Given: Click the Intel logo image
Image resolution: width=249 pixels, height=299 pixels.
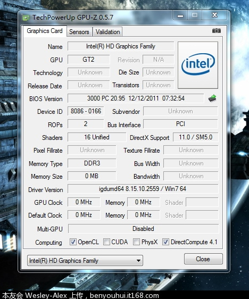Looking at the screenshot, I should (x=198, y=65).
